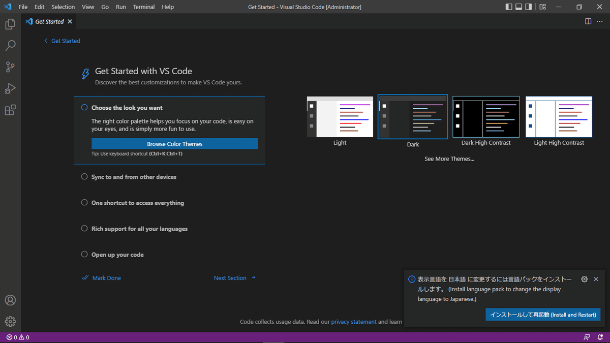Toggle panel layout icon
Screen dimensions: 610x343
[519, 7]
